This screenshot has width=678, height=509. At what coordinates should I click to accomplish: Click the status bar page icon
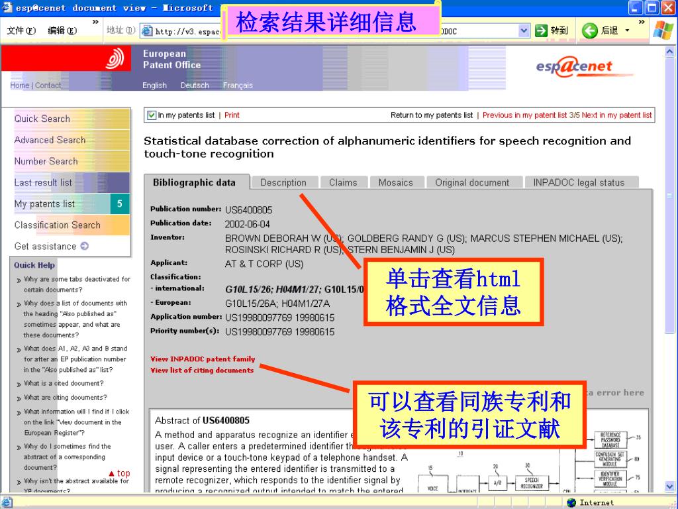(x=7, y=502)
